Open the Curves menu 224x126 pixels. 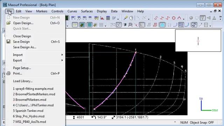tap(72, 11)
